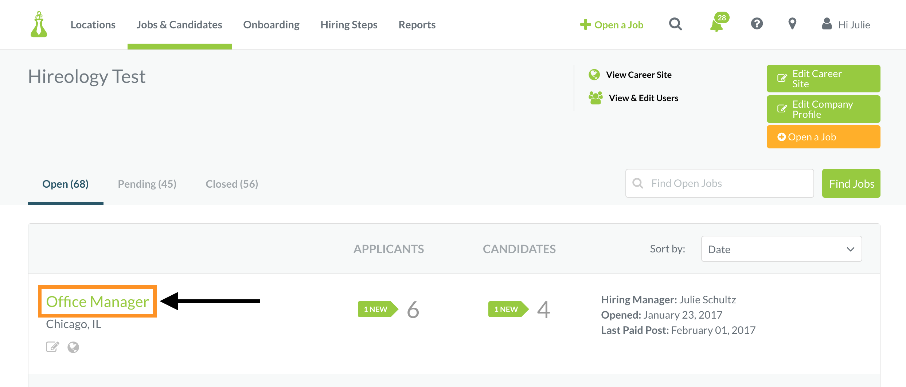Focus the Find Open Jobs search field

[x=719, y=183]
